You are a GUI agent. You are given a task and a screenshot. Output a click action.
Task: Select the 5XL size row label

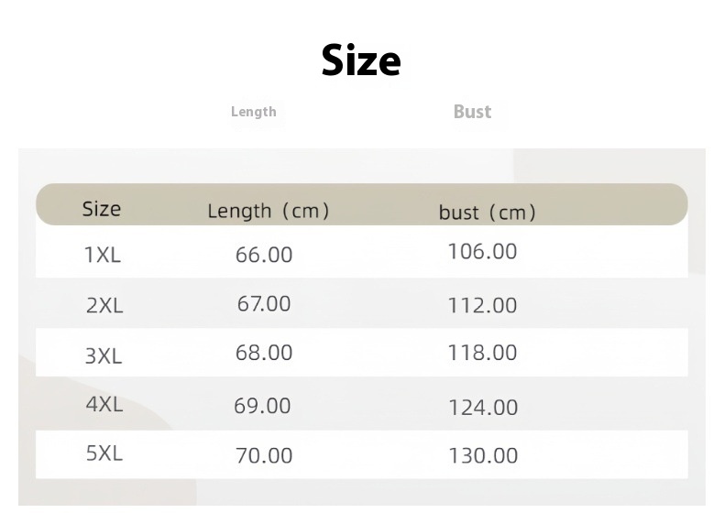[x=104, y=453]
